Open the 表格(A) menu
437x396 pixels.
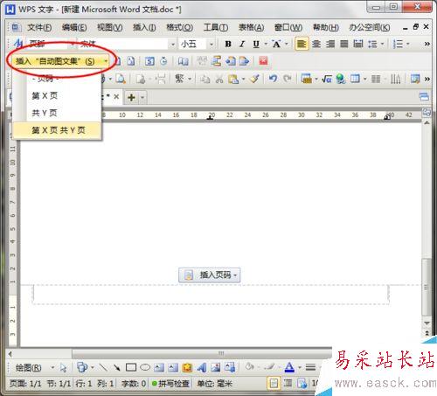pos(251,28)
